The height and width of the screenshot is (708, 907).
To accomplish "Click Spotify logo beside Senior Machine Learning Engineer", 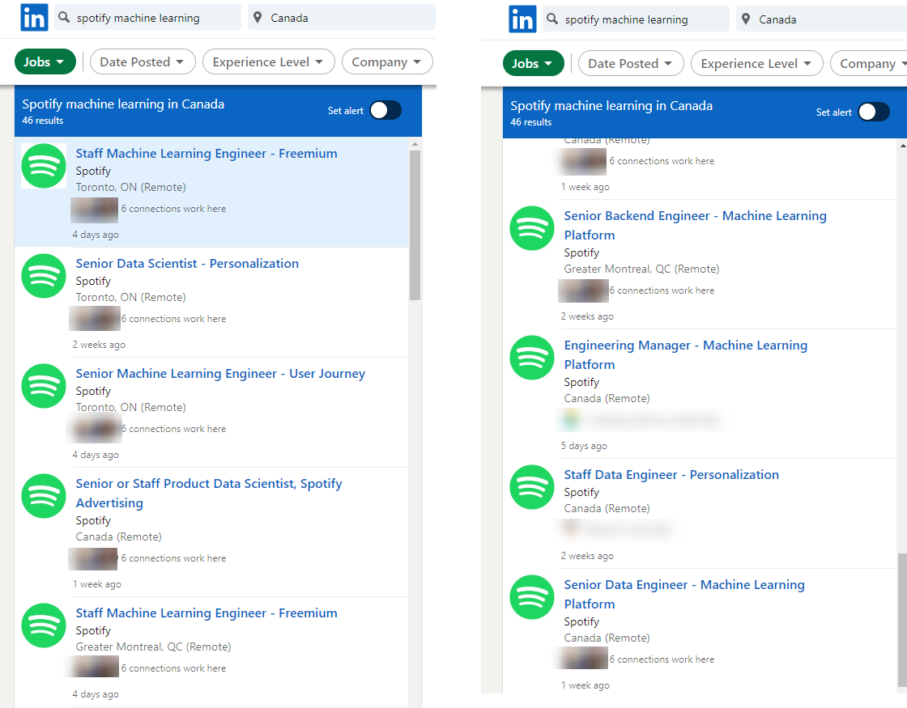I will [44, 385].
